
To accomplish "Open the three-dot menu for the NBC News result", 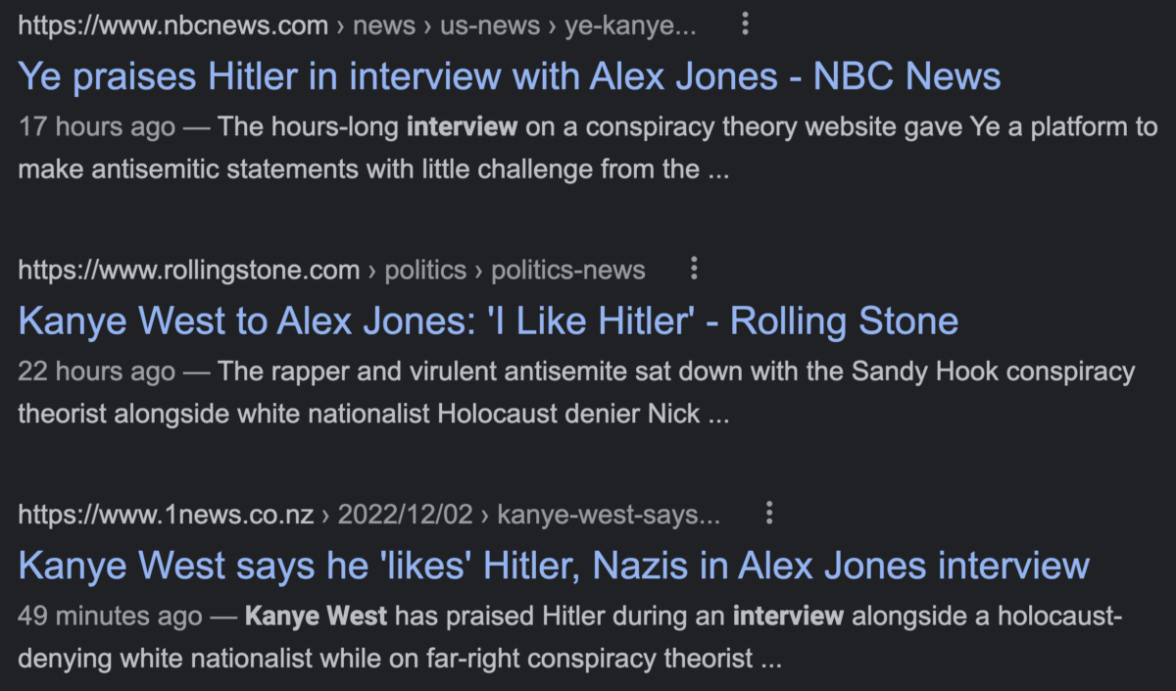I will click(745, 25).
